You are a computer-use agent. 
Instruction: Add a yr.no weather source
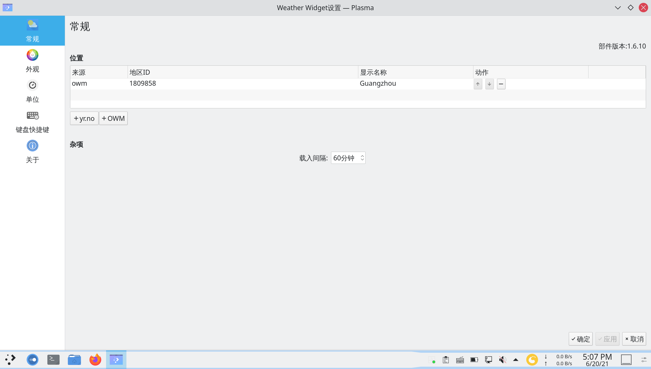tap(84, 118)
